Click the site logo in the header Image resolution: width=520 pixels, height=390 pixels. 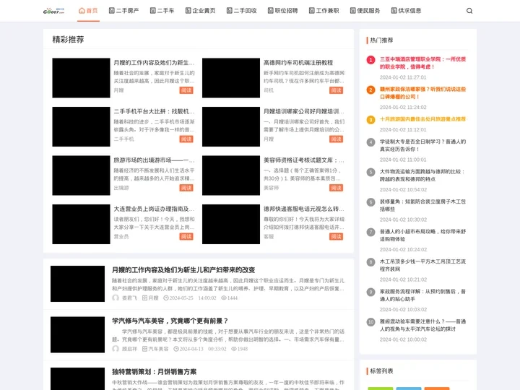pos(53,11)
